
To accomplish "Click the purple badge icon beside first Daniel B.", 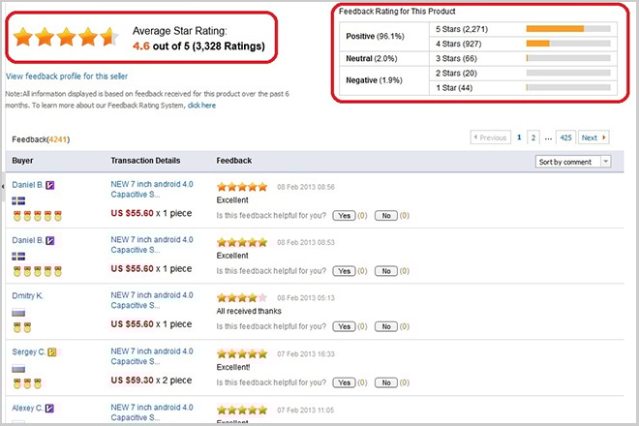I will tap(51, 185).
